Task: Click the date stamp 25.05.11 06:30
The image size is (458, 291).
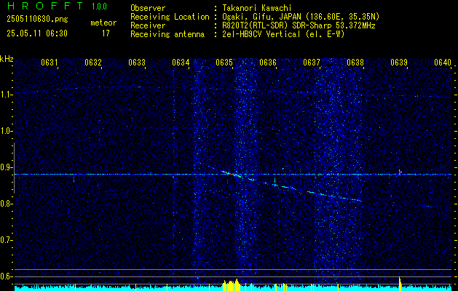Action: (37, 33)
